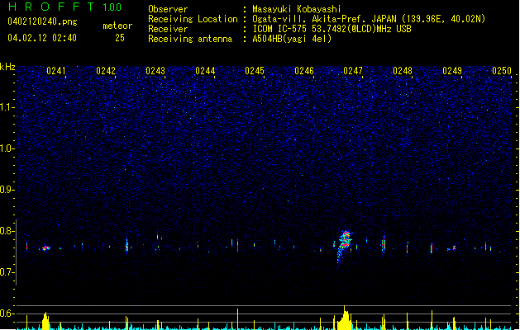The height and width of the screenshot is (330, 520).
Task: Click the 0247 time marker
Action: pos(353,70)
